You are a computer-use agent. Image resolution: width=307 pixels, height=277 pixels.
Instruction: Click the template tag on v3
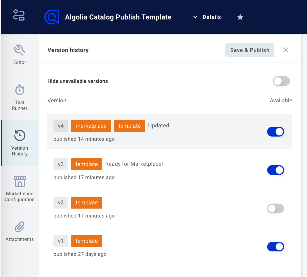(x=87, y=164)
